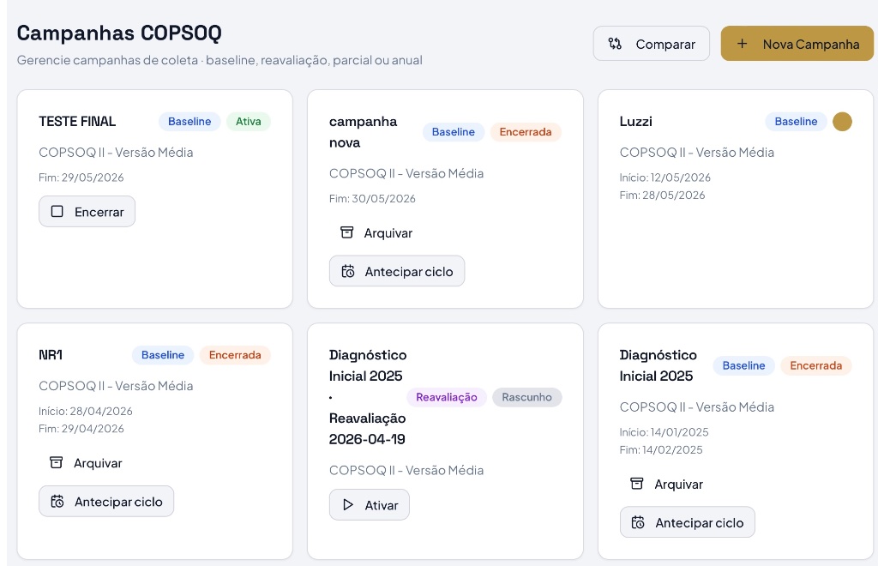Image resolution: width=878 pixels, height=566 pixels.
Task: Click the Campanhas COPSOQ page heading
Action: click(x=119, y=33)
